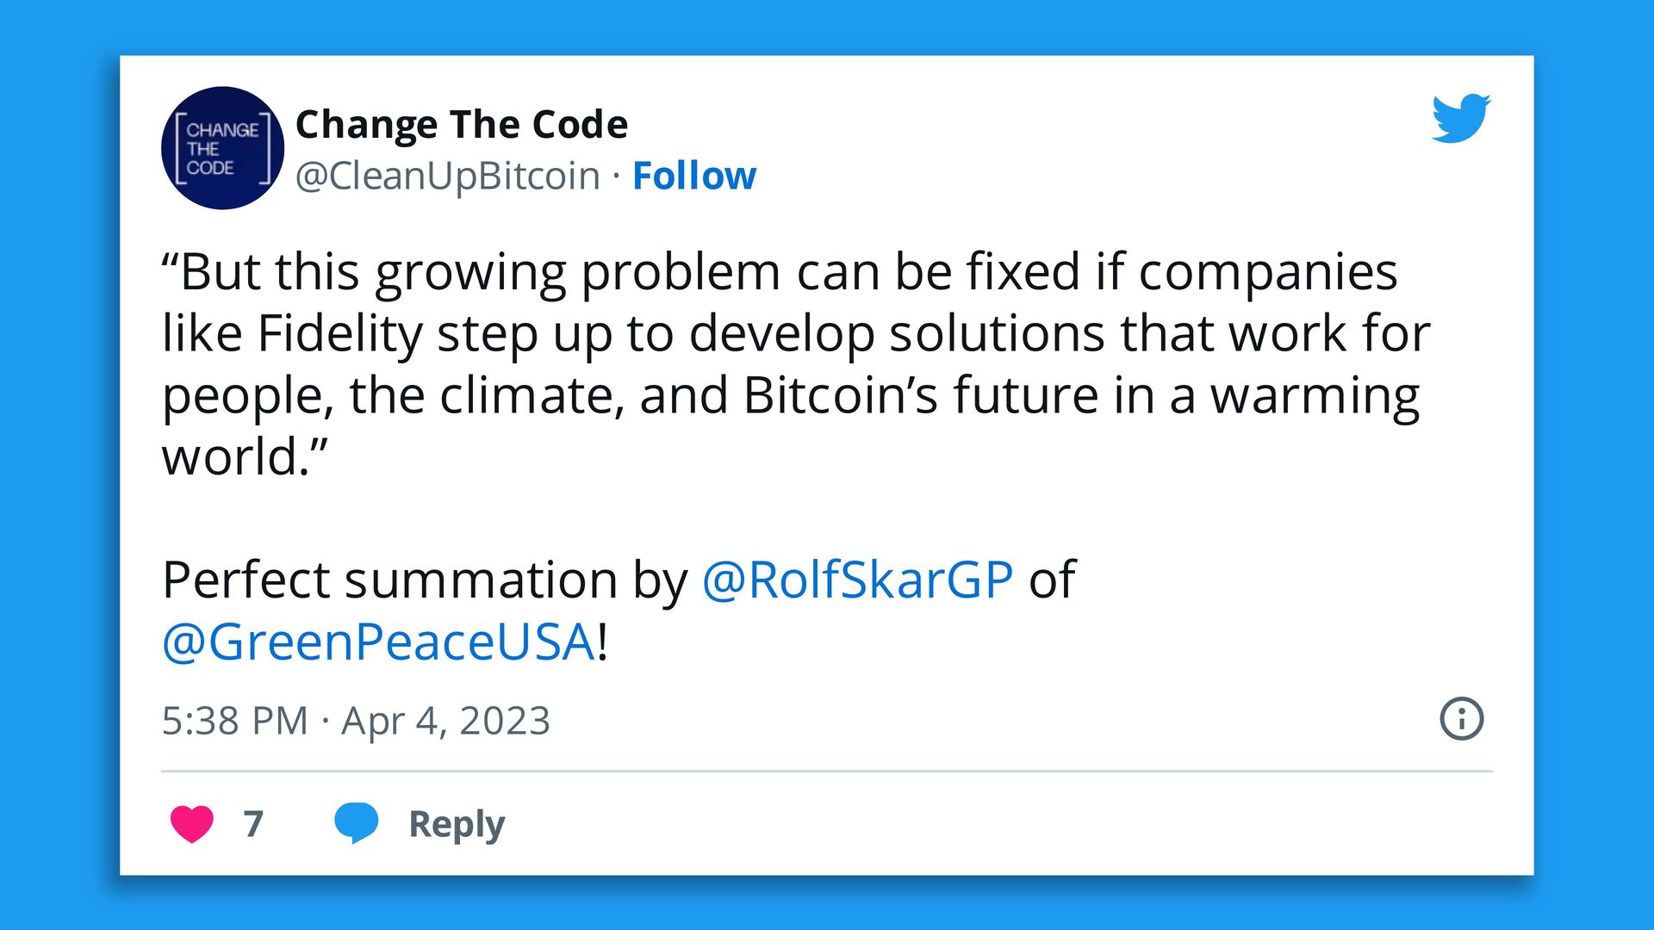Viewport: 1654px width, 930px height.
Task: Open the @RolfSkarGP profile link
Action: 858,580
